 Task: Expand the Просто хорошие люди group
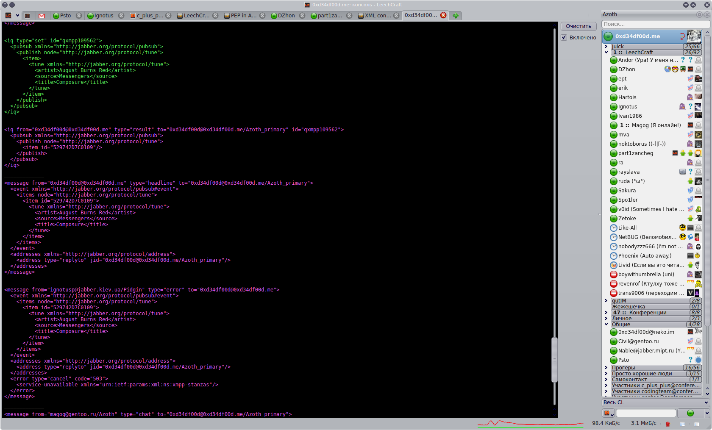(606, 374)
